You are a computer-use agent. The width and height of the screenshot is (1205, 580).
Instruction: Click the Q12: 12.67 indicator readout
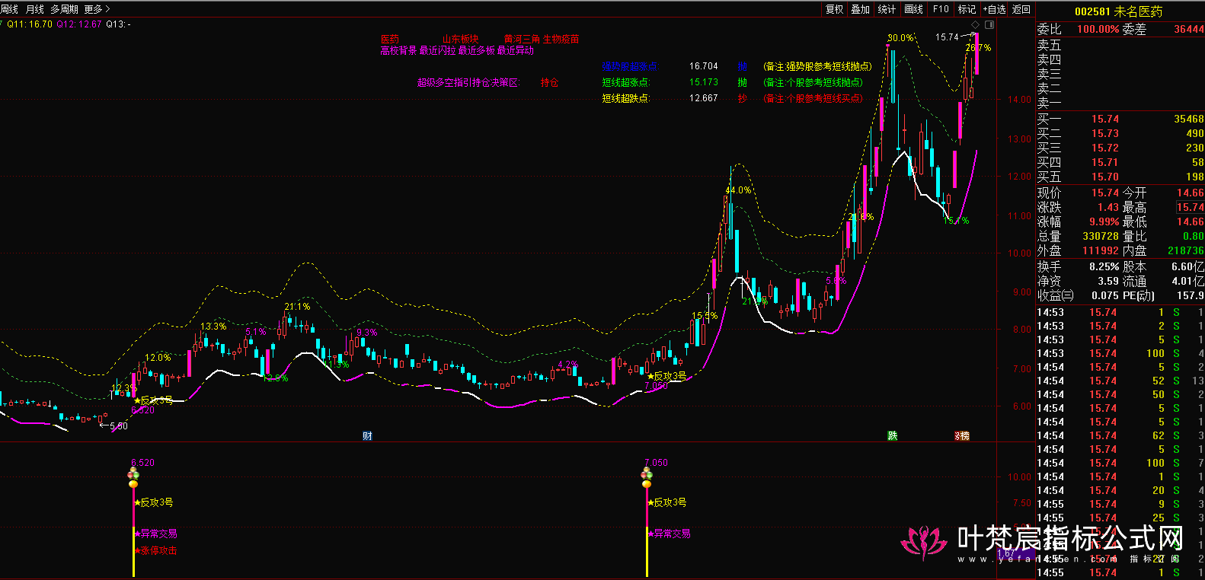(79, 24)
